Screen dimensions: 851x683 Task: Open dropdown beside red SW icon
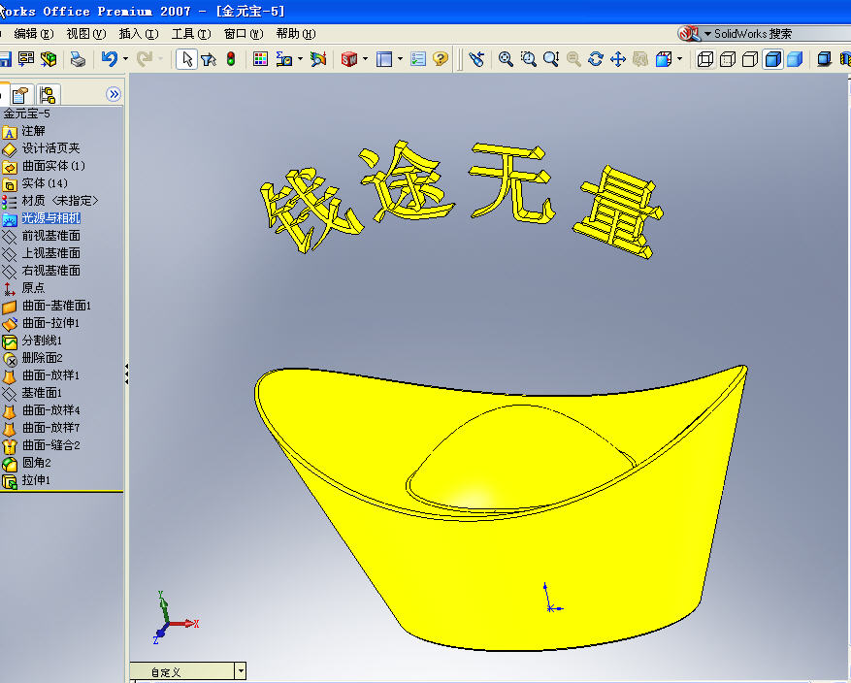(365, 58)
